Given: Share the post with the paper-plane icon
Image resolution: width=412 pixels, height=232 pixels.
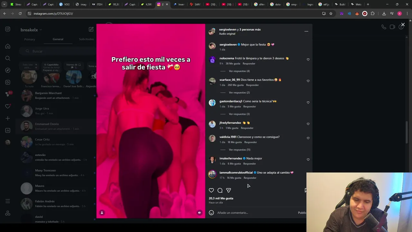Looking at the screenshot, I should [x=229, y=190].
